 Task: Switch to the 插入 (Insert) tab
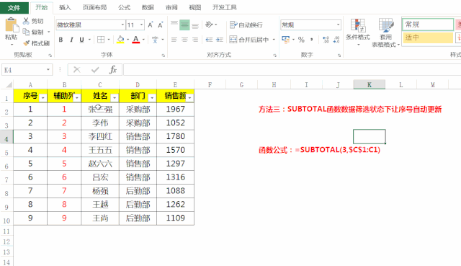[65, 8]
